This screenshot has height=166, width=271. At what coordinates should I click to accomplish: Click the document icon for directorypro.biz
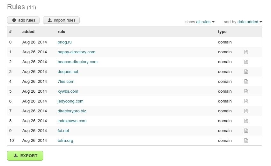pos(246,111)
